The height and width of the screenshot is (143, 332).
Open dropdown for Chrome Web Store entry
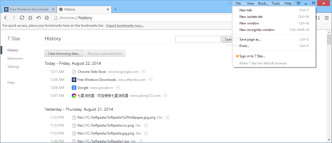pos(143,72)
